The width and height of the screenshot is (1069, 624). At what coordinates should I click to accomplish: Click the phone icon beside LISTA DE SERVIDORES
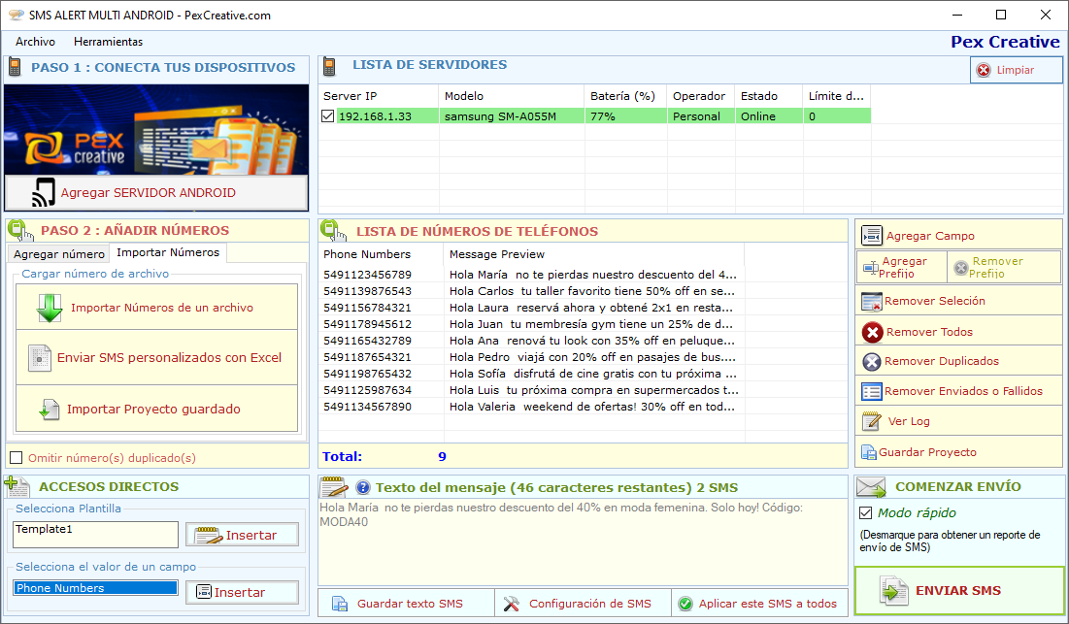(x=329, y=66)
